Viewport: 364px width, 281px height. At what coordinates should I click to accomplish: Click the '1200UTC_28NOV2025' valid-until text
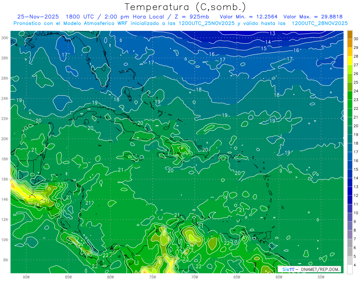[319, 23]
